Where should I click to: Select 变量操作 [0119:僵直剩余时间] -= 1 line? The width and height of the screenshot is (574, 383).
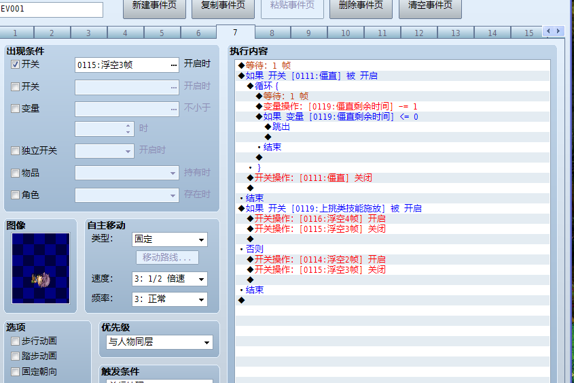[393, 107]
